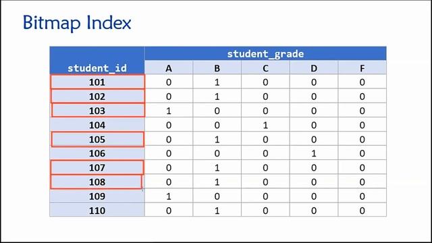Click the '1' in row 103 column A

click(x=169, y=111)
